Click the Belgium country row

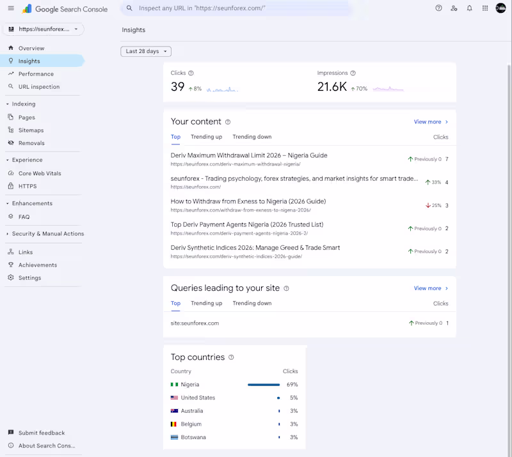(234, 424)
